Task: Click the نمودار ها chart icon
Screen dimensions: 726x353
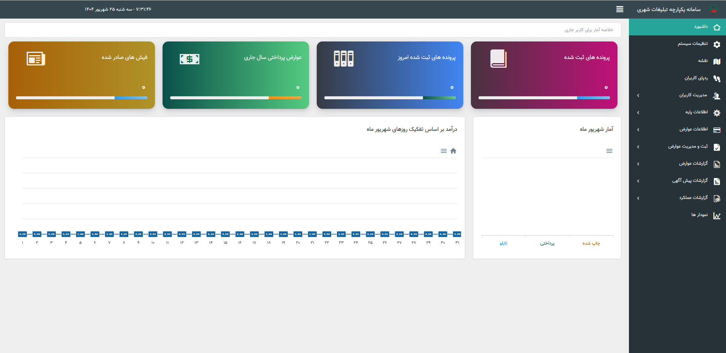Action: point(716,216)
